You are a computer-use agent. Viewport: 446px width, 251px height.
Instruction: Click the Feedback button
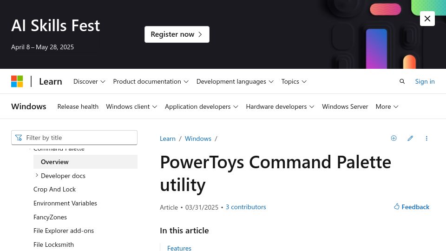tap(412, 207)
